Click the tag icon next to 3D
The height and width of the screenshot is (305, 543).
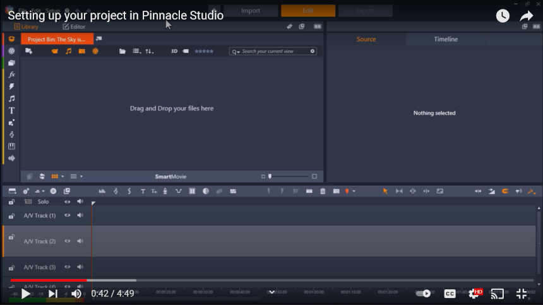186,51
